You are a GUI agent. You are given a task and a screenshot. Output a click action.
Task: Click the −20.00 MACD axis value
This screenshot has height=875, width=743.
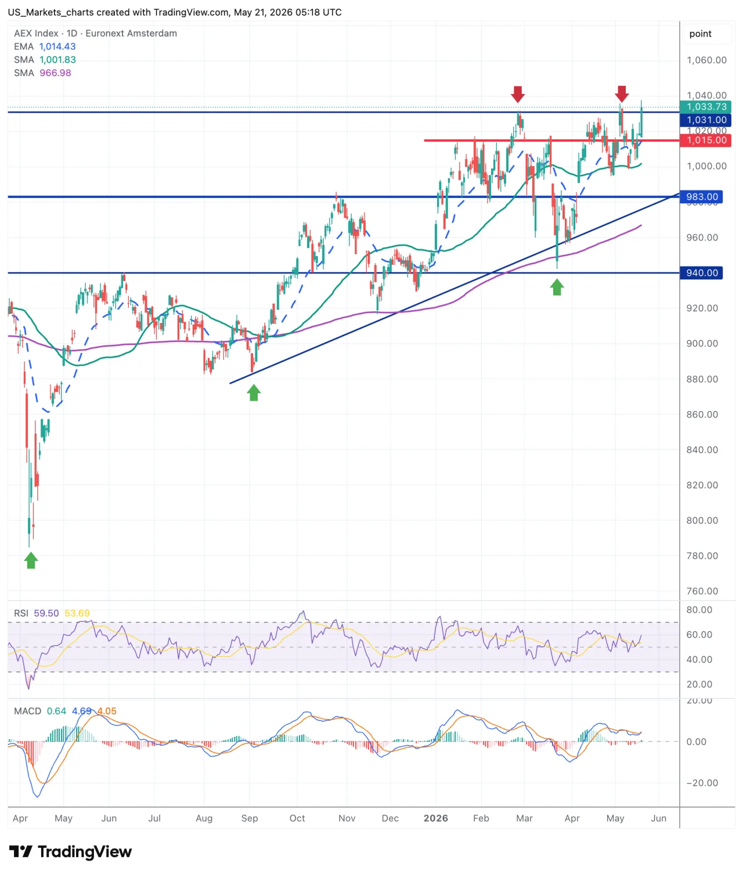[x=702, y=783]
